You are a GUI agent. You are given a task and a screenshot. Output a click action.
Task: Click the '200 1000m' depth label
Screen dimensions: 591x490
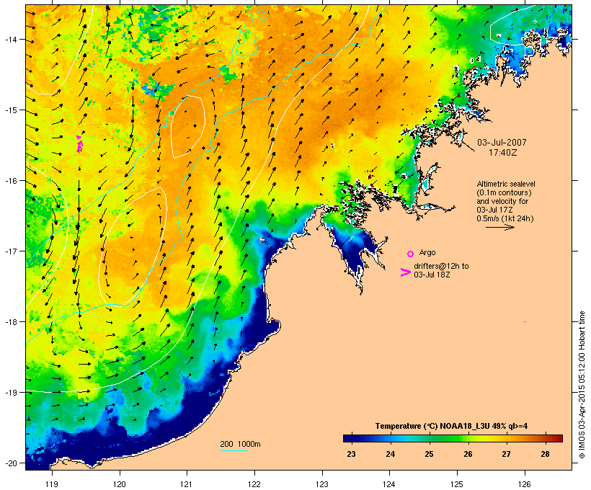click(240, 444)
